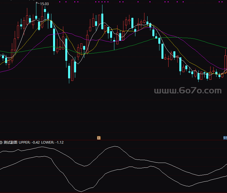Image resolution: width=227 pixels, height=193 pixels.
Task: Click the leftmost magenta dot in the top row
Action: pyautogui.click(x=60, y=2)
